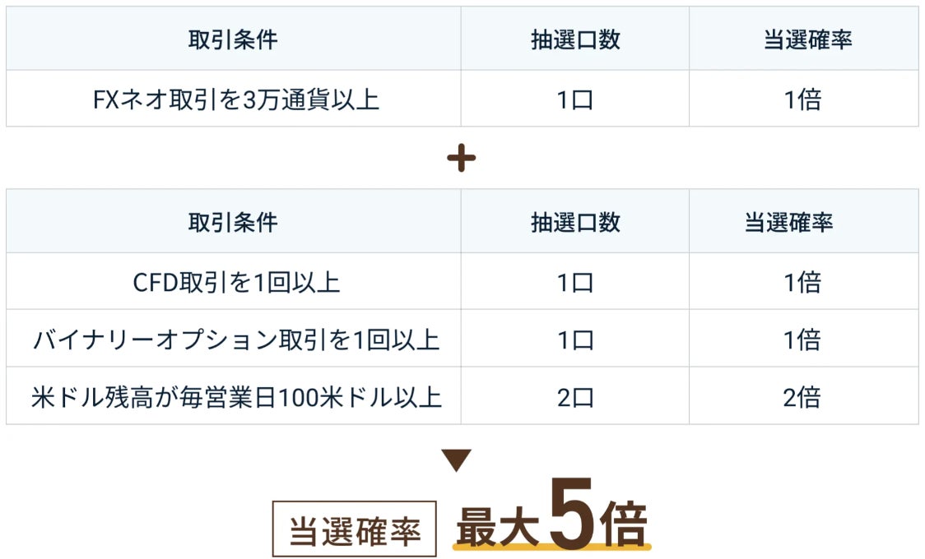This screenshot has height=559, width=925.
Task: Select the 2口 cell
Action: point(574,397)
